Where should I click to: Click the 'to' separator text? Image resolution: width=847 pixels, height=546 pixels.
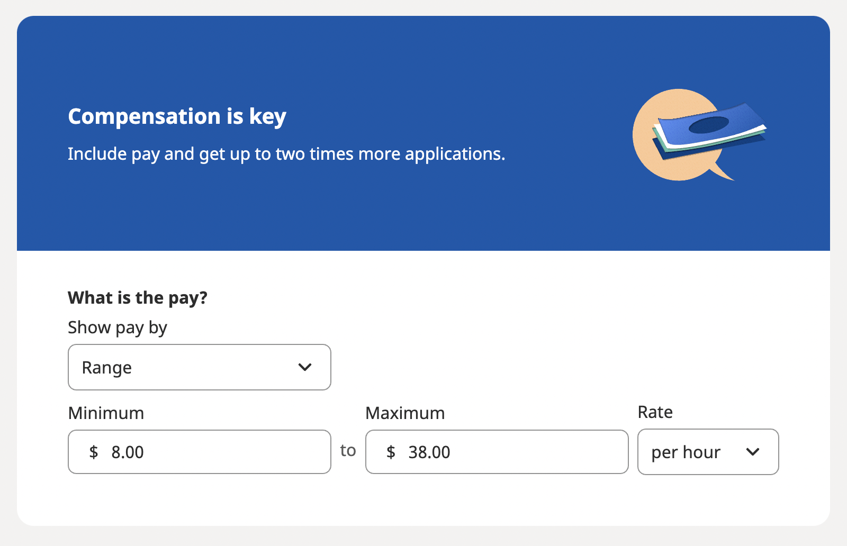click(x=348, y=451)
